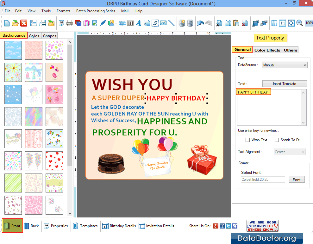Open the DataSource dropdown set to Manual
This screenshot has width=313, height=244.
(x=285, y=65)
